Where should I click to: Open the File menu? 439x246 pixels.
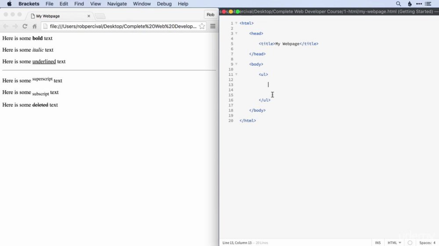coord(49,4)
